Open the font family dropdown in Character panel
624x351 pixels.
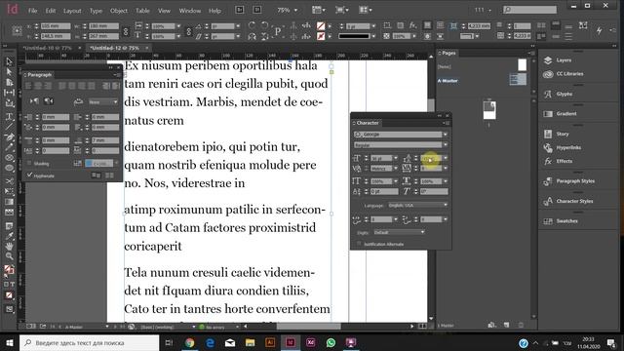pyautogui.click(x=446, y=135)
